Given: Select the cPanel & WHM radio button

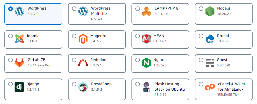Looking at the screenshot, I should [201, 84].
